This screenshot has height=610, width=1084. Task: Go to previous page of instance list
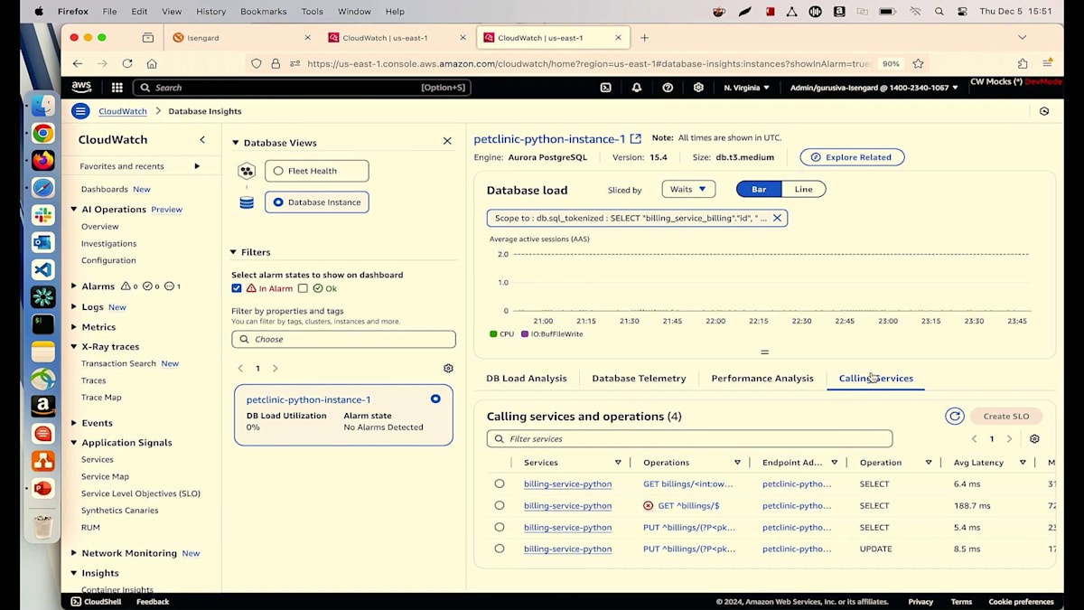click(240, 369)
